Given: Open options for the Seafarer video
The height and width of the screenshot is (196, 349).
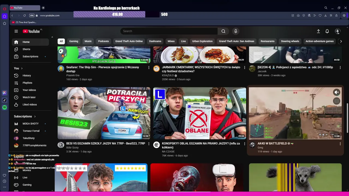Looking at the screenshot, I should pos(149,68).
